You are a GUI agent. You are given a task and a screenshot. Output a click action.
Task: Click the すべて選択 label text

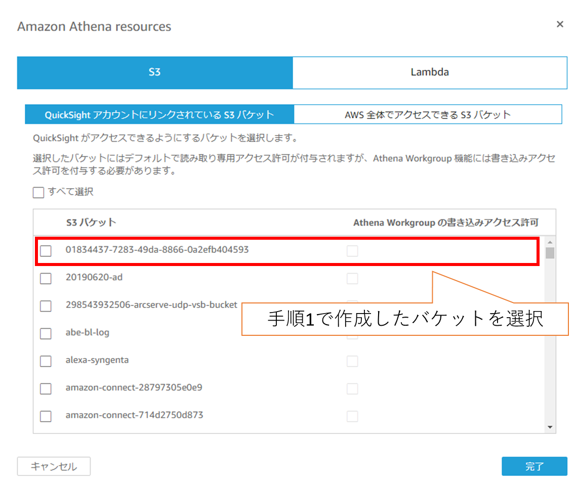pos(70,192)
